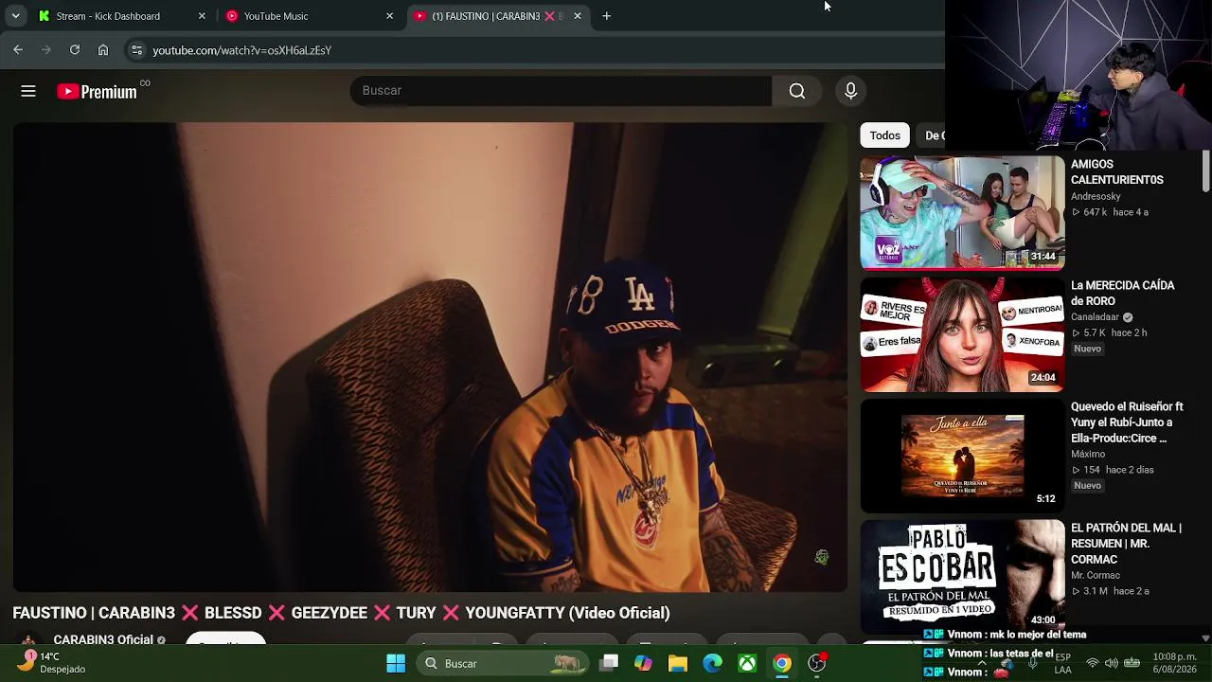Select the FAUSTINO | CARABIN3 tab
Screen dimensions: 1212x682
coord(497,16)
